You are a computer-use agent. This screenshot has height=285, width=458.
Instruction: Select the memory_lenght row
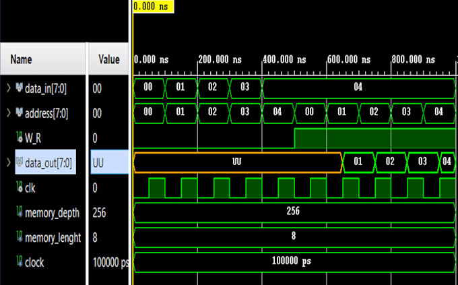tap(53, 238)
